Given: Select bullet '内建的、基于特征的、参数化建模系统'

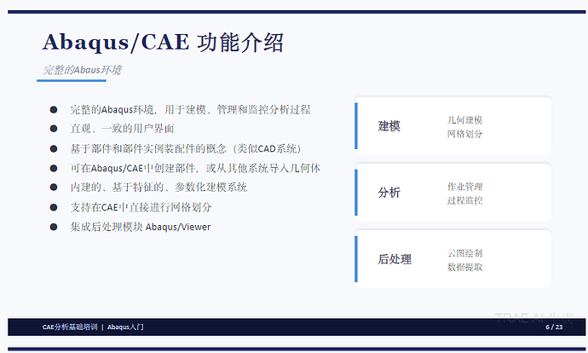Looking at the screenshot, I should (x=159, y=187).
